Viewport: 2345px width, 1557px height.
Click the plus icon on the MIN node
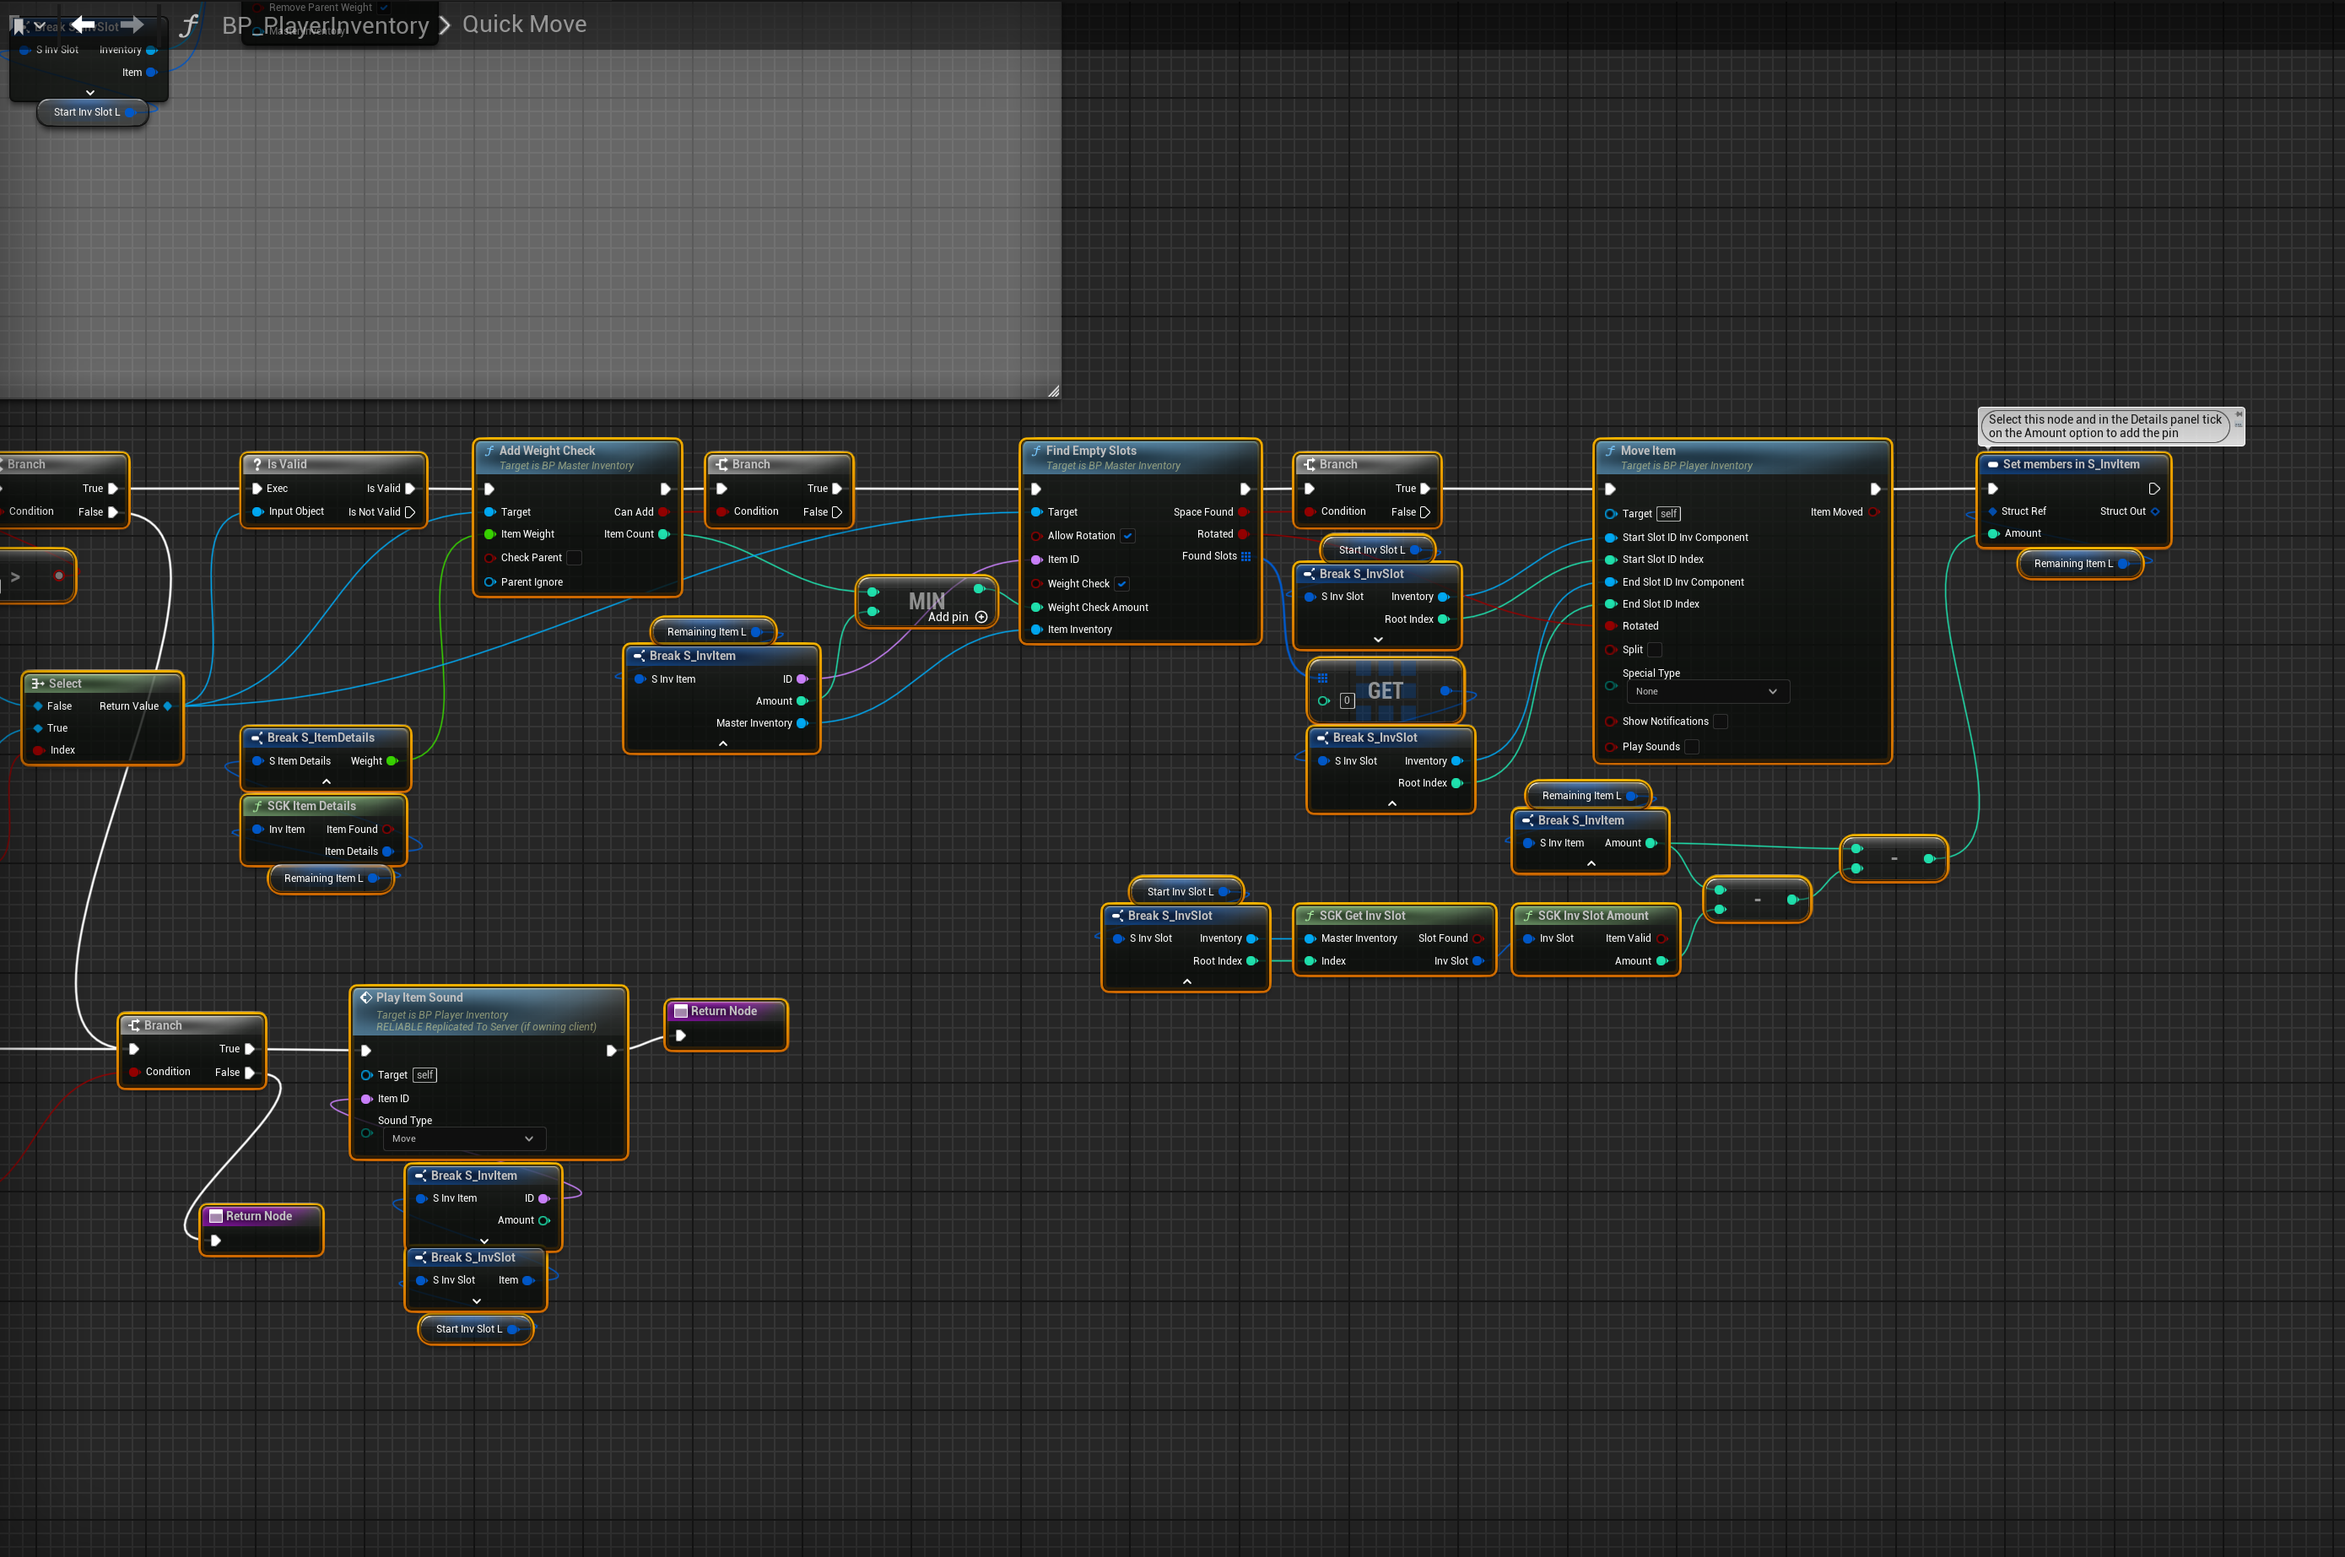tap(981, 617)
